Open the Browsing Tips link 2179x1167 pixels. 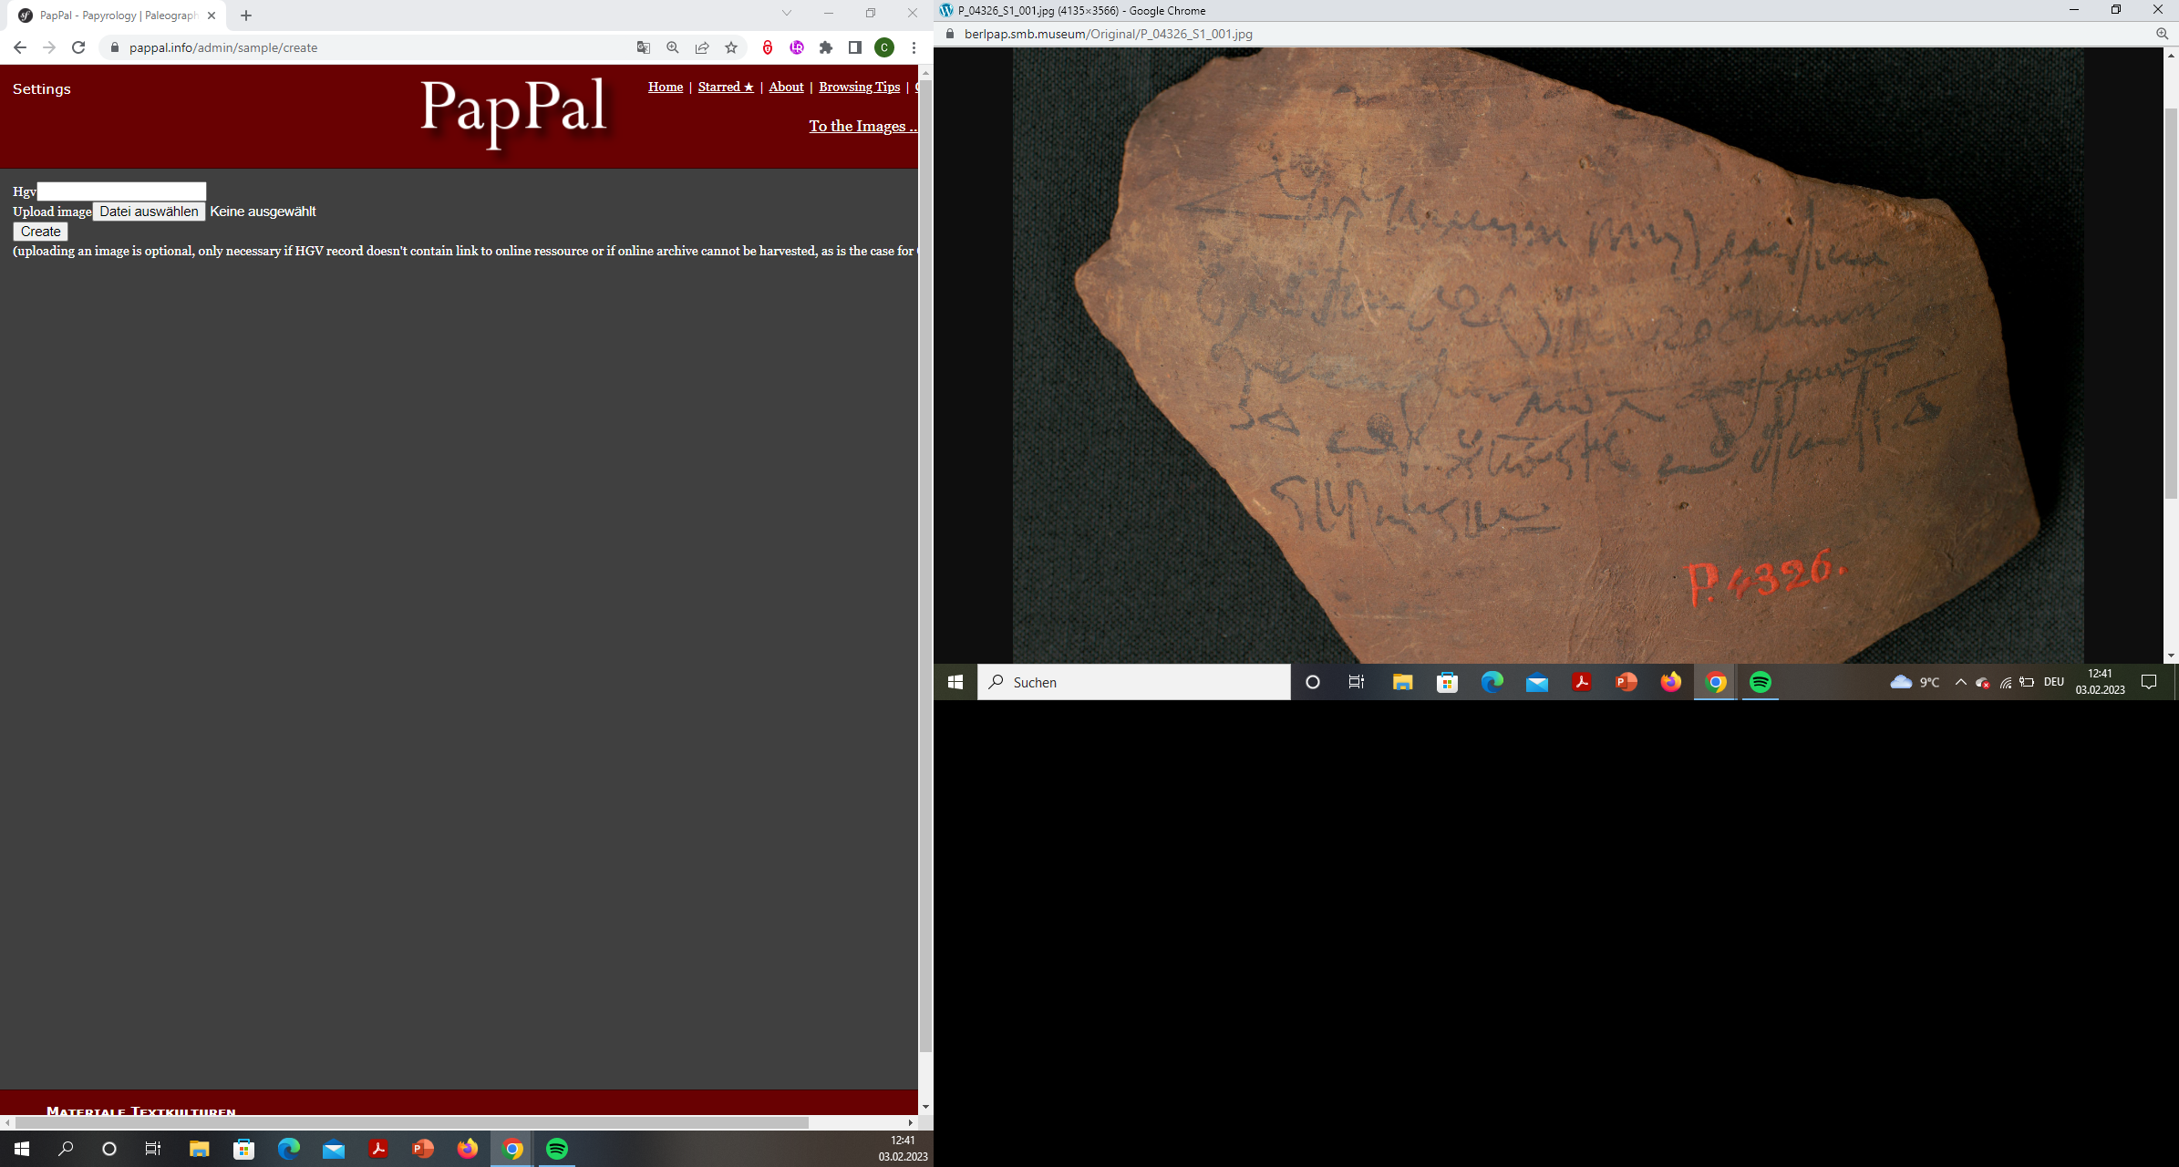859,87
